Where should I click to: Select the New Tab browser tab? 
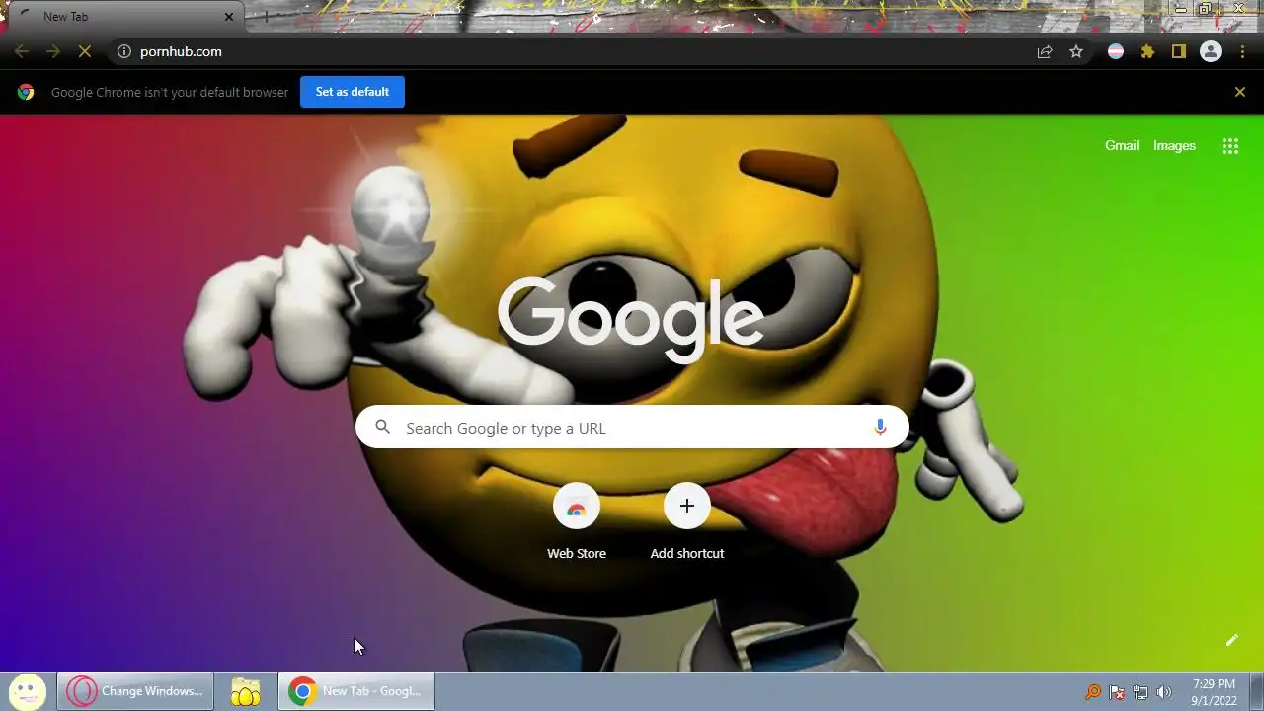pyautogui.click(x=125, y=17)
